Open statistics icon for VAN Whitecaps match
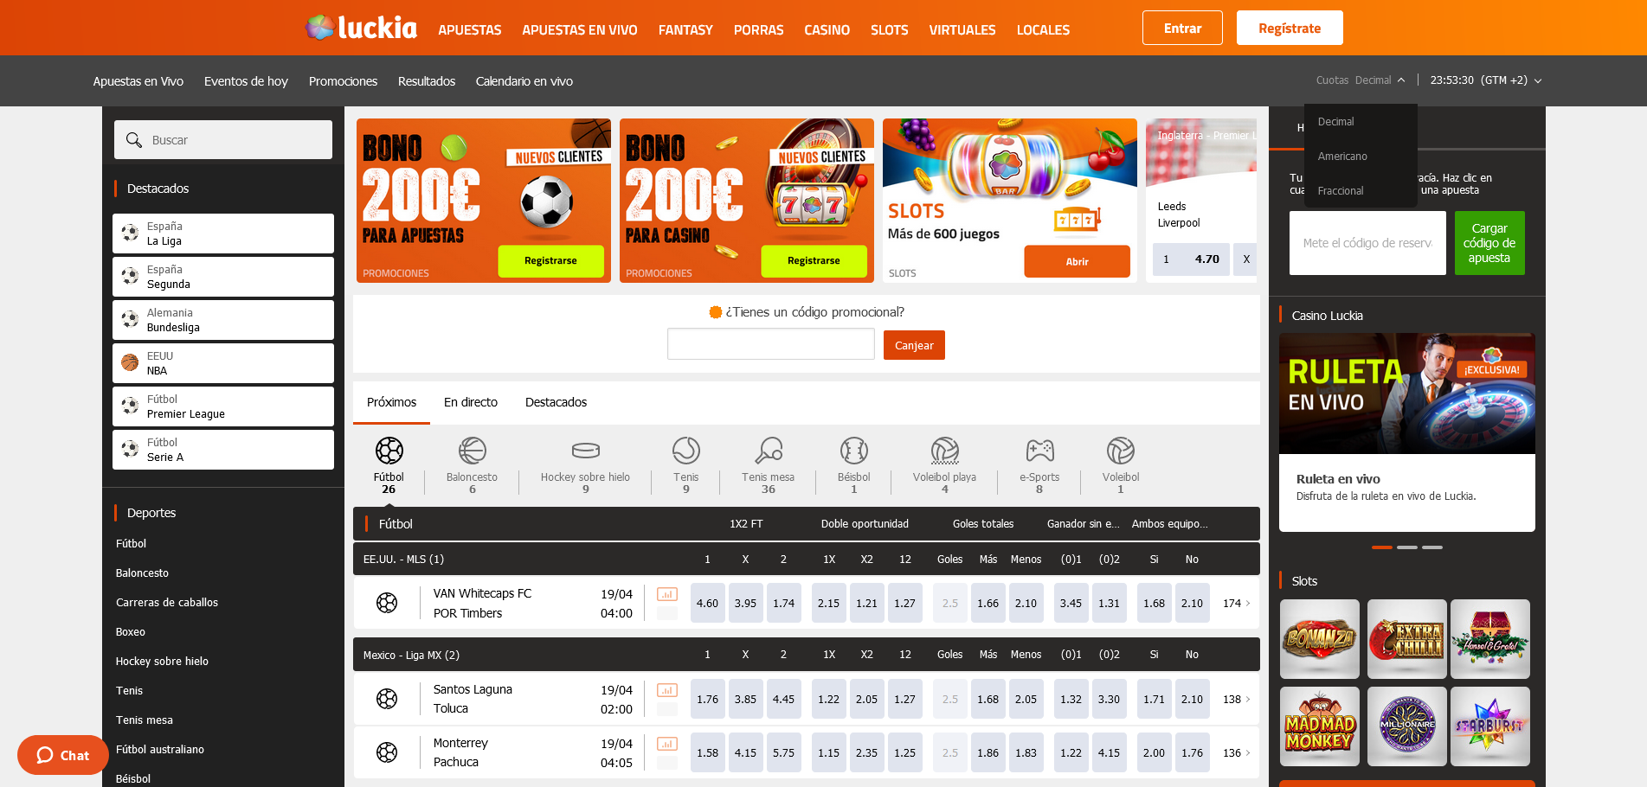This screenshot has height=787, width=1647. click(x=666, y=594)
